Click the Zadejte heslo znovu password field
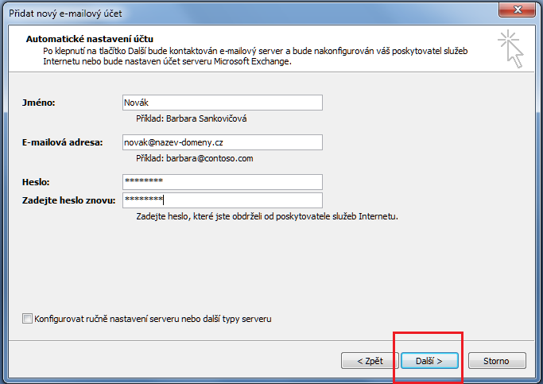This screenshot has height=384, width=543. (222, 200)
